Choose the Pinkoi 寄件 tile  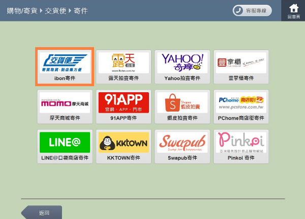tap(241, 147)
